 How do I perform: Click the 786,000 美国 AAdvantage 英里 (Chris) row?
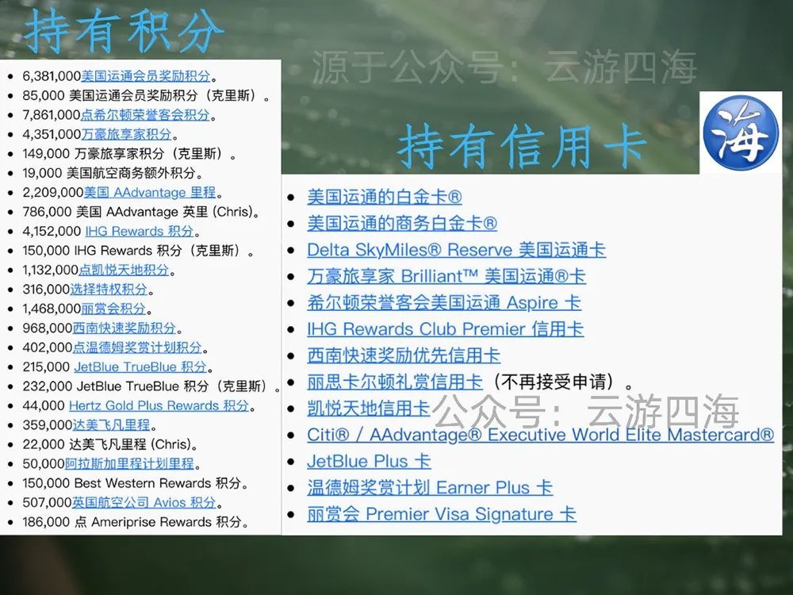point(141,212)
